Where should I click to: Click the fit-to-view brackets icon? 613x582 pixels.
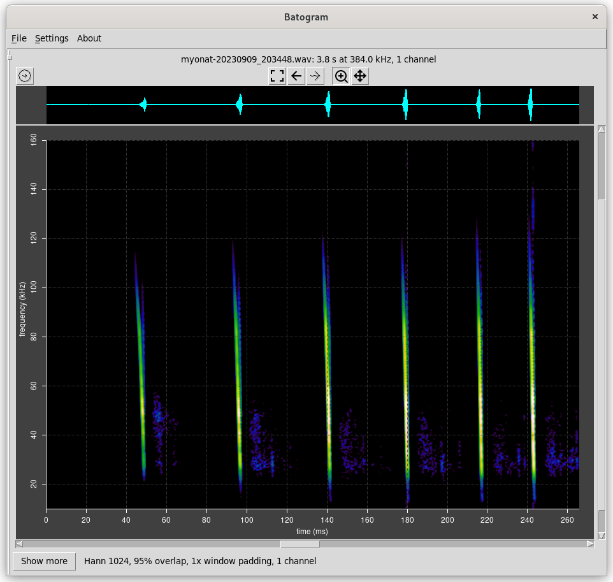(277, 76)
